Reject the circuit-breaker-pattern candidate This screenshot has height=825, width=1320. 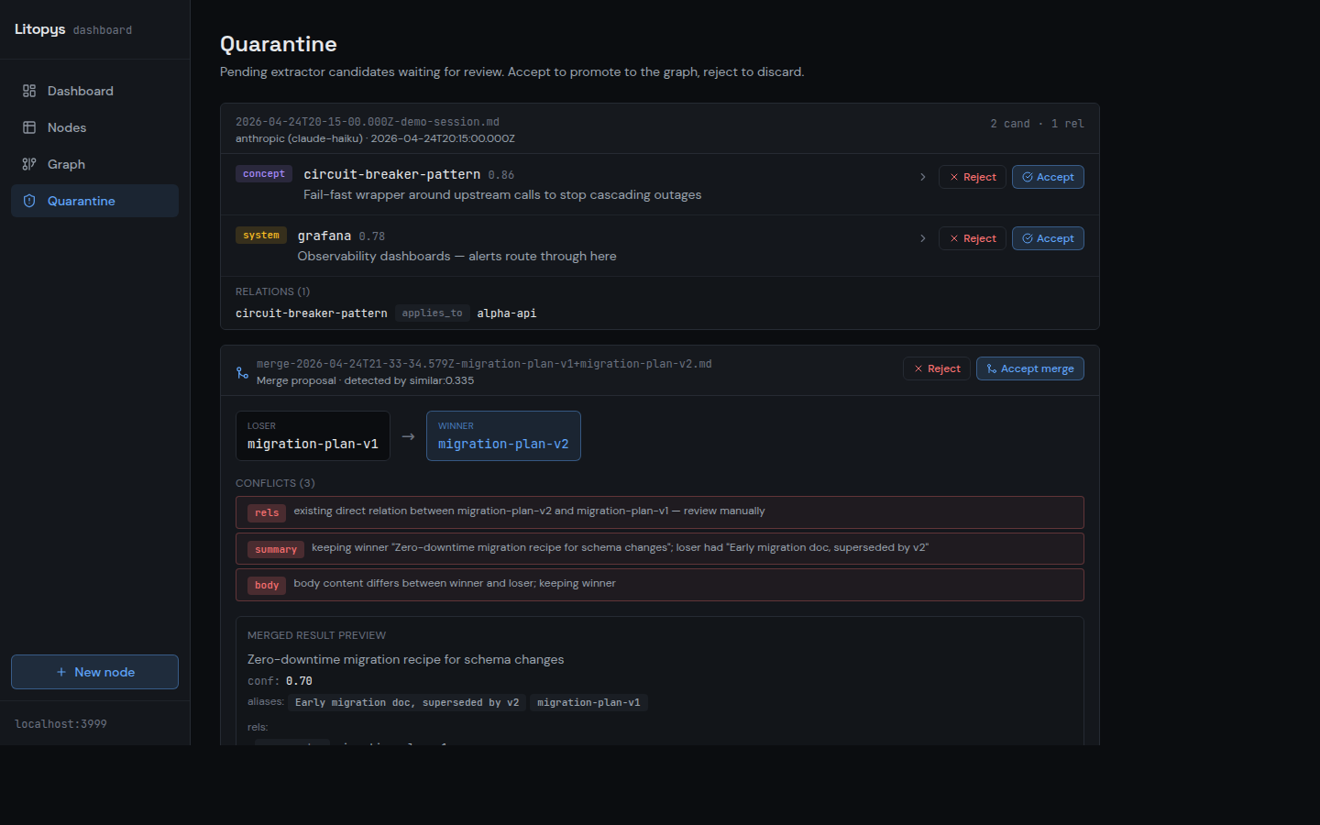[972, 176]
